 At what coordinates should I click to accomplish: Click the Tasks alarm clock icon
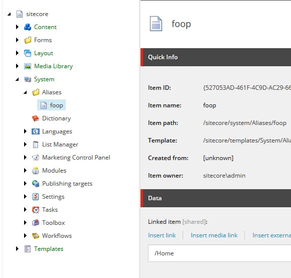[x=36, y=210]
